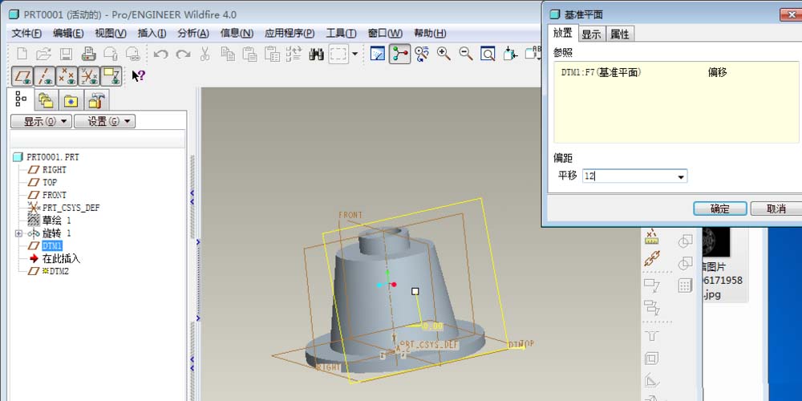Image resolution: width=802 pixels, height=401 pixels.
Task: Click the Reorient view icon
Action: [510, 54]
